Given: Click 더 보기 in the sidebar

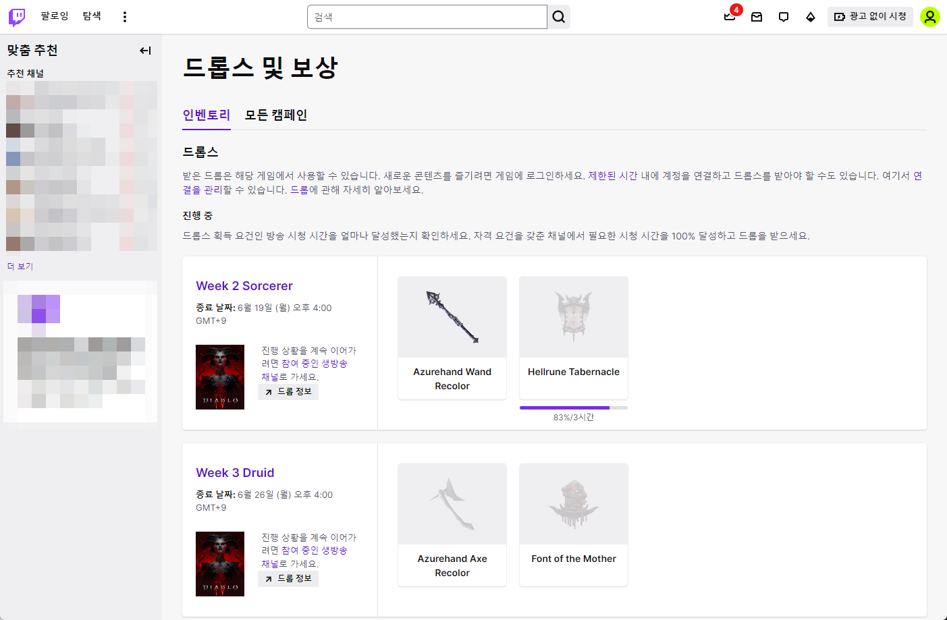Looking at the screenshot, I should tap(20, 266).
